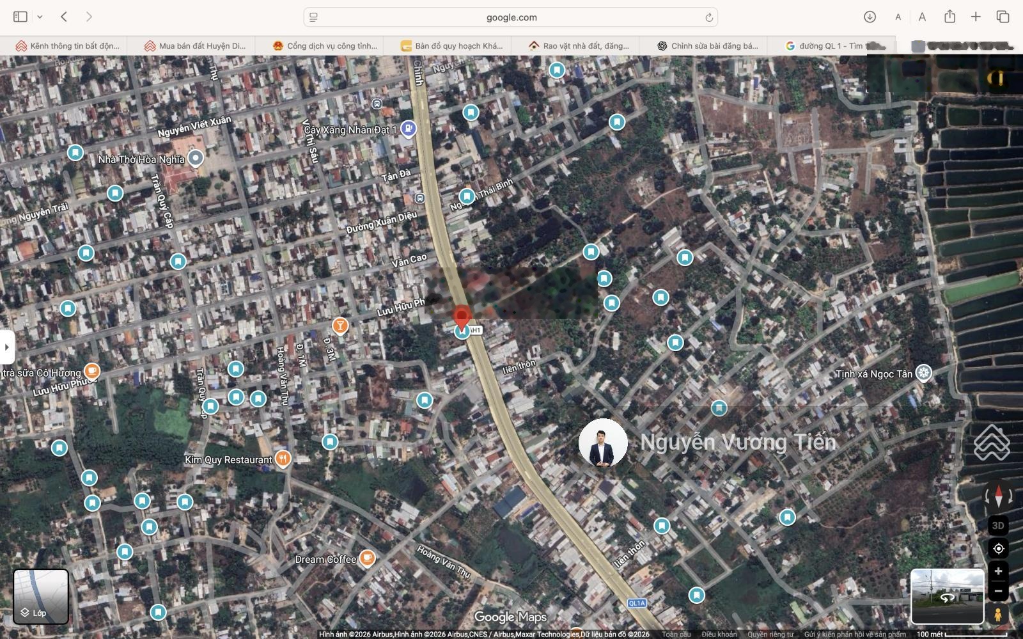Open the Street View preview thumbnail
The image size is (1023, 639).
pos(947,596)
